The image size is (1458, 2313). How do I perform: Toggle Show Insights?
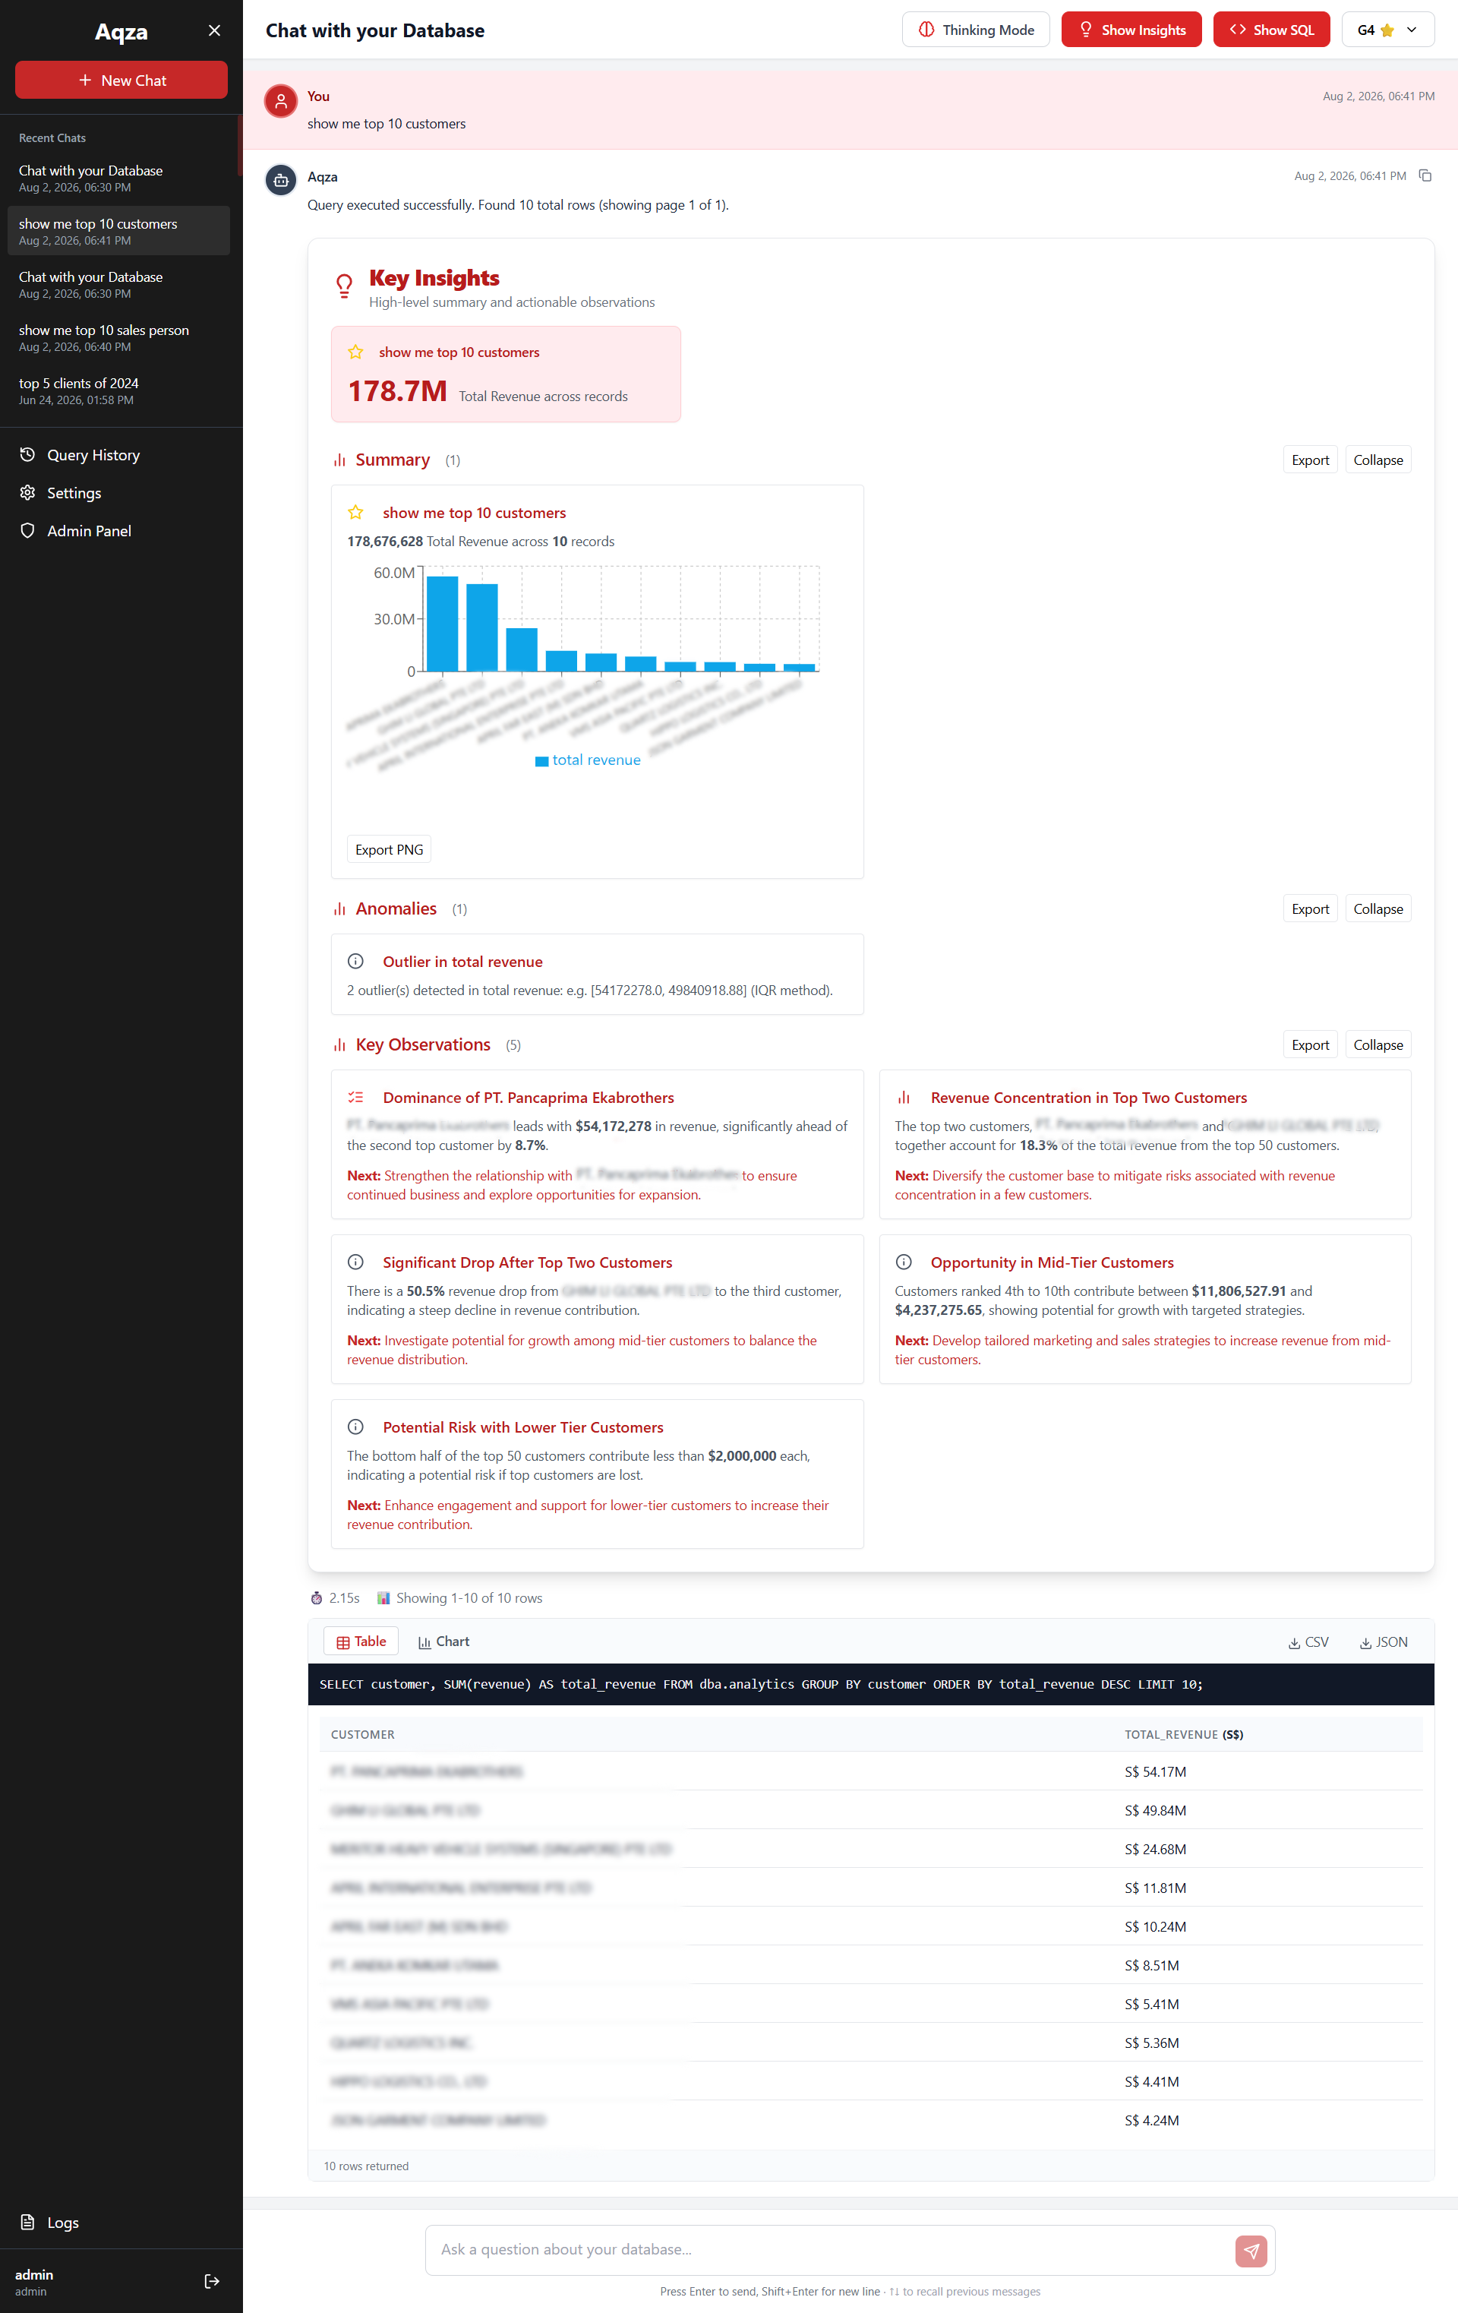[x=1131, y=30]
